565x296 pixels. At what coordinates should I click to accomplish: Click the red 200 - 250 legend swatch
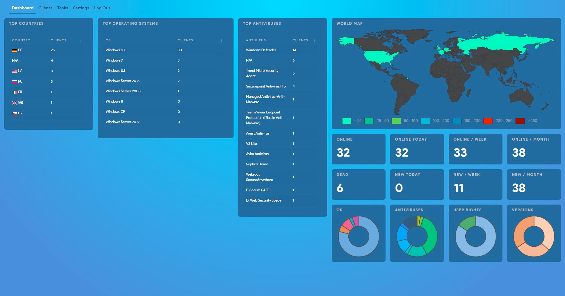pos(488,121)
